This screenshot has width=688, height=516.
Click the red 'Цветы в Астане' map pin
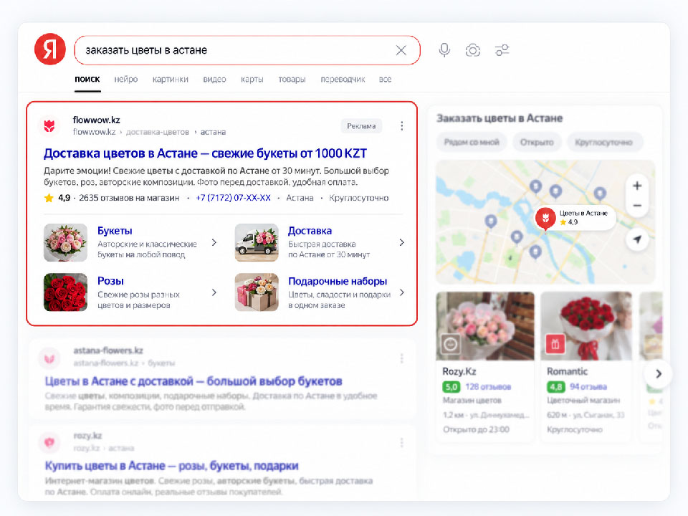click(x=545, y=218)
